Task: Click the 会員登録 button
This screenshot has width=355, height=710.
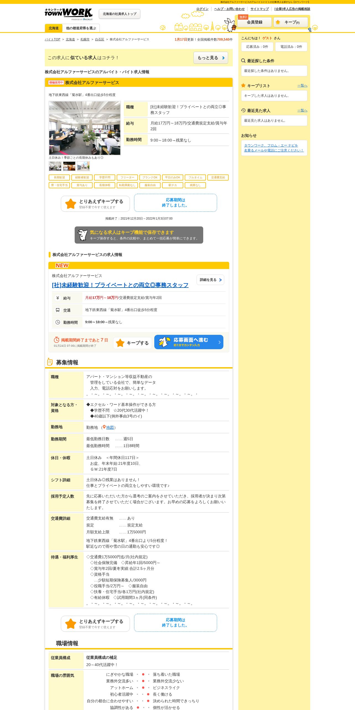Action: 254,22
